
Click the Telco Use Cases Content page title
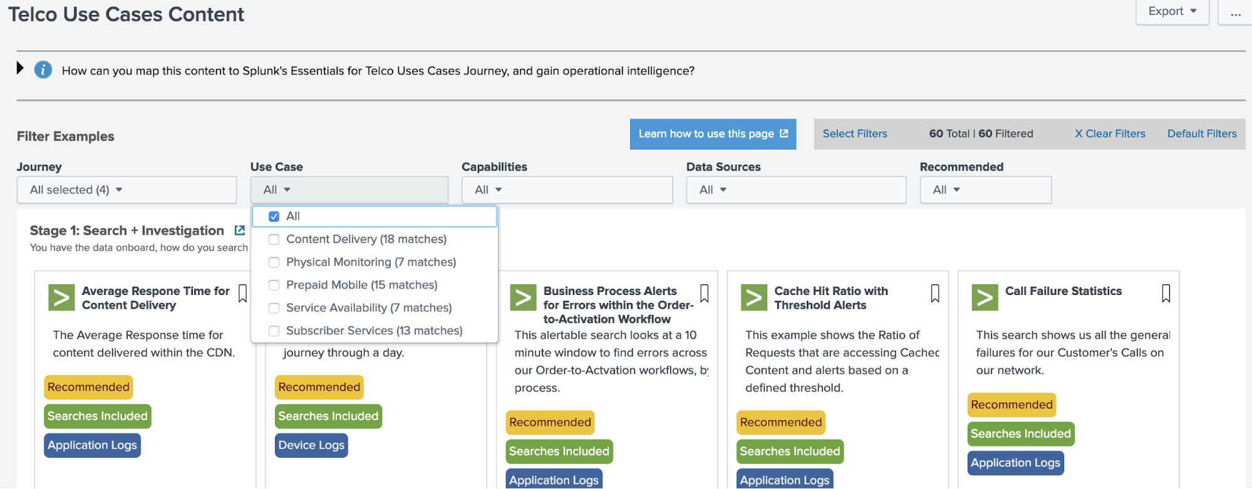click(126, 14)
